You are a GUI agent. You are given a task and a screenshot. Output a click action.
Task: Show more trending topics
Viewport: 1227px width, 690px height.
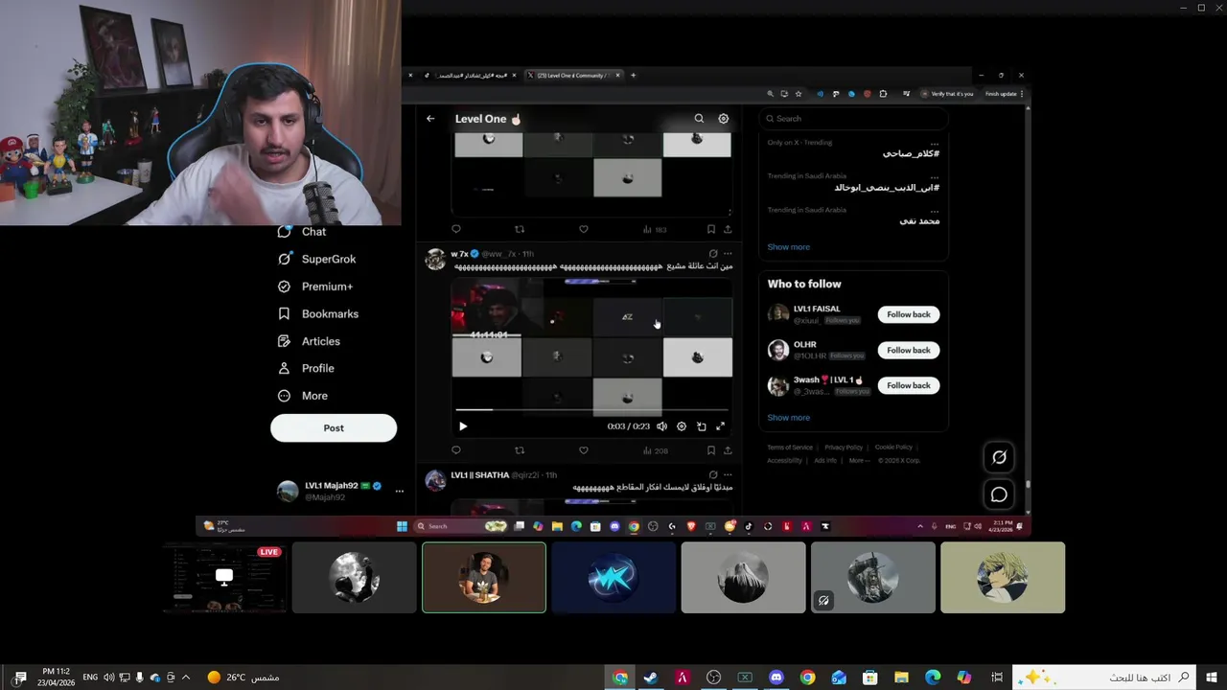tap(788, 247)
